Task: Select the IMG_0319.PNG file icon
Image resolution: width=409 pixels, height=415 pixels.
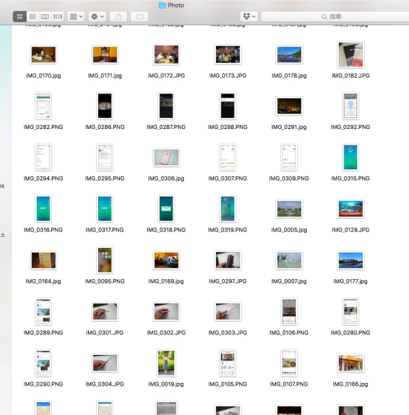Action: (x=228, y=209)
